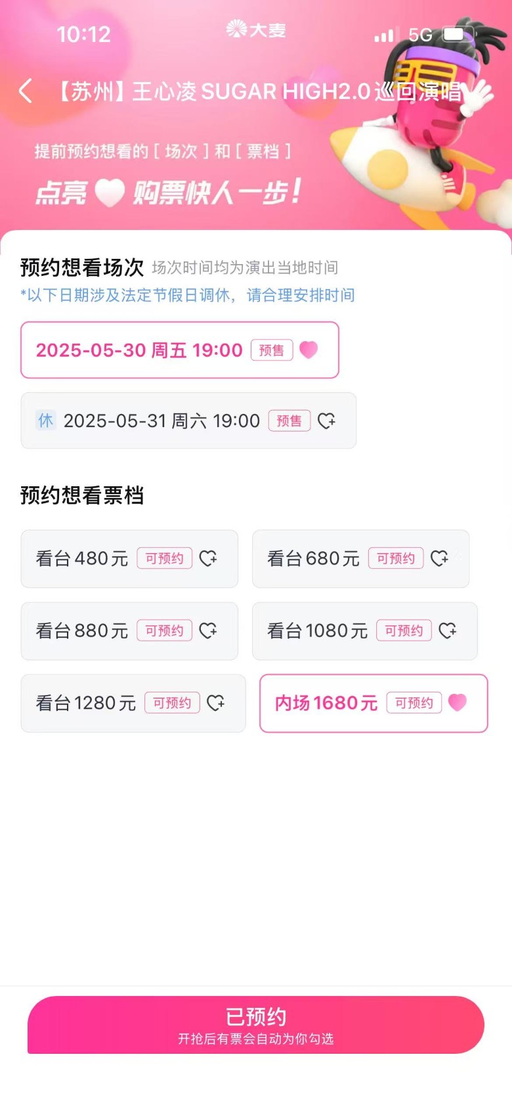Tap the filled heart on 05-30 session
This screenshot has width=512, height=1109.
click(x=309, y=350)
